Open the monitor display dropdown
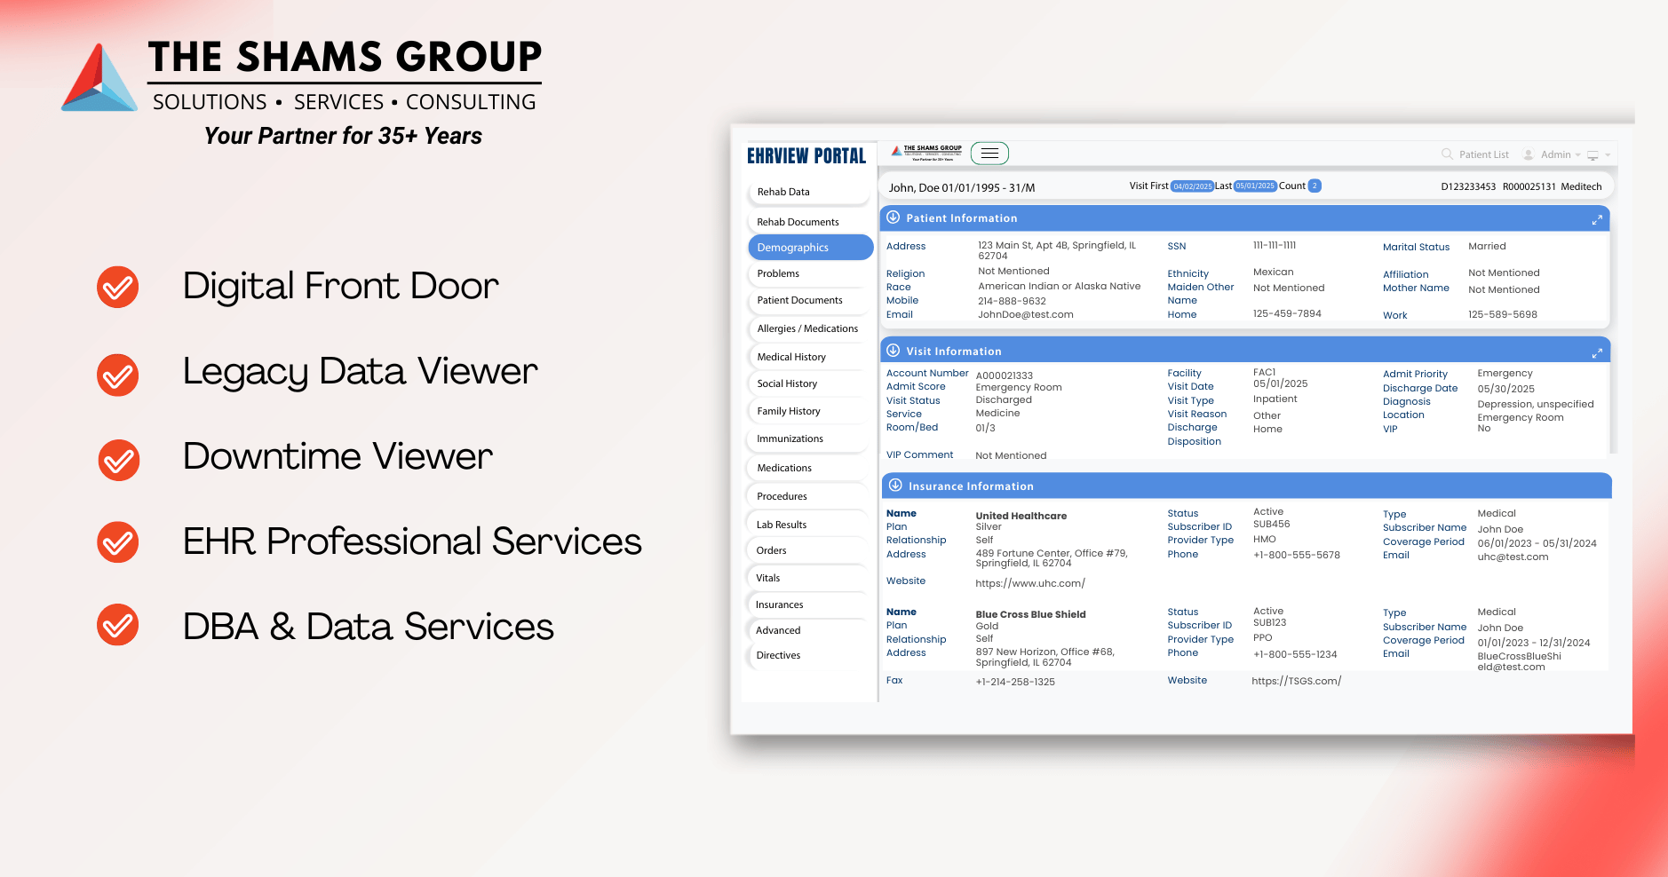Viewport: 1668px width, 877px height. coord(1599,155)
